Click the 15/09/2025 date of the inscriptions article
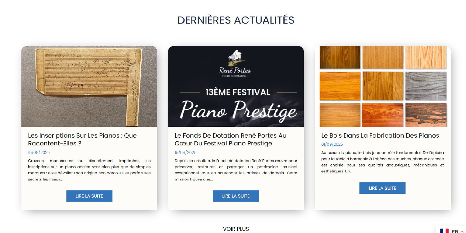The image size is (466, 233). pyautogui.click(x=39, y=153)
